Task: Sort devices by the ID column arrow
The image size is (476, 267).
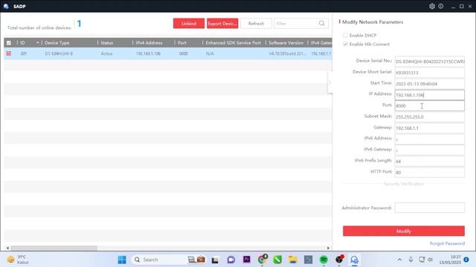Action: pyautogui.click(x=38, y=43)
